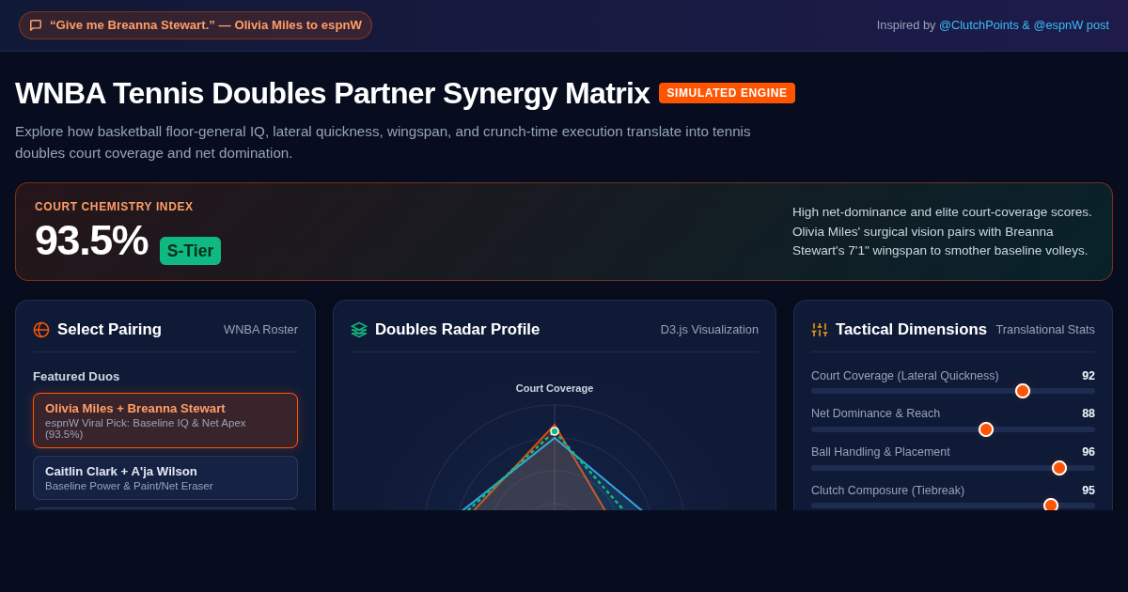1128x592 pixels.
Task: Click the Tactical Dimensions heading
Action: coord(911,330)
